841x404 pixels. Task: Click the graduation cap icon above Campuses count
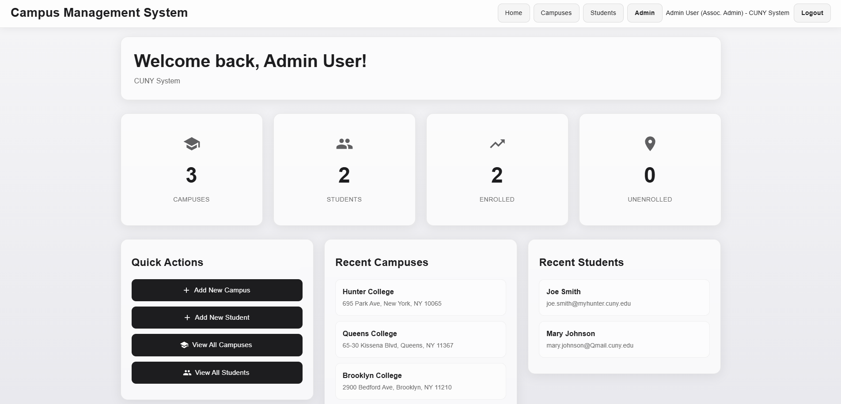(x=191, y=143)
